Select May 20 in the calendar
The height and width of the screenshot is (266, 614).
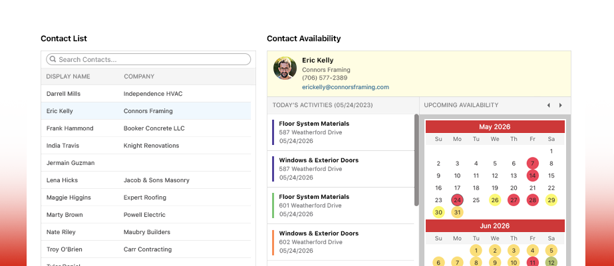(514, 188)
